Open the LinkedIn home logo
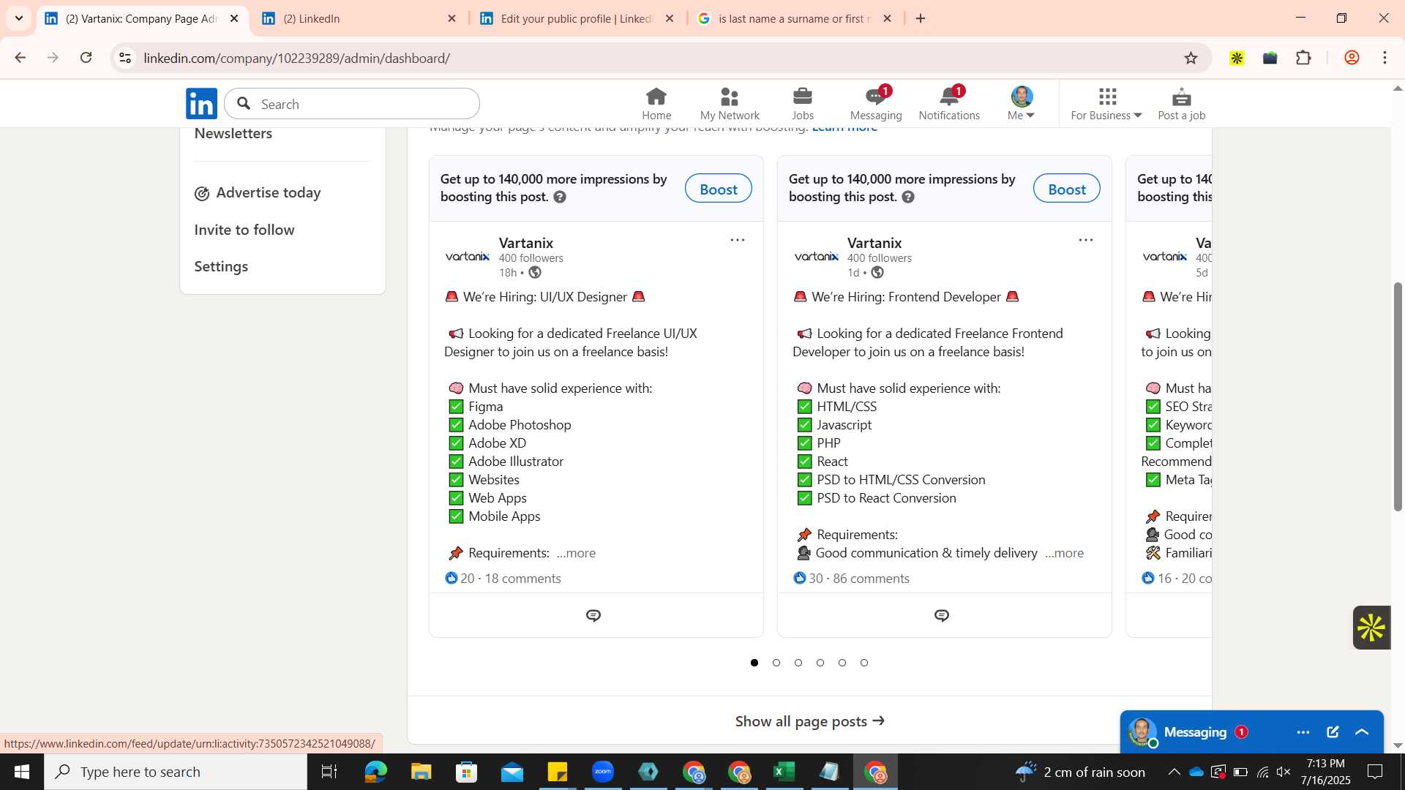The image size is (1405, 790). pos(201,104)
